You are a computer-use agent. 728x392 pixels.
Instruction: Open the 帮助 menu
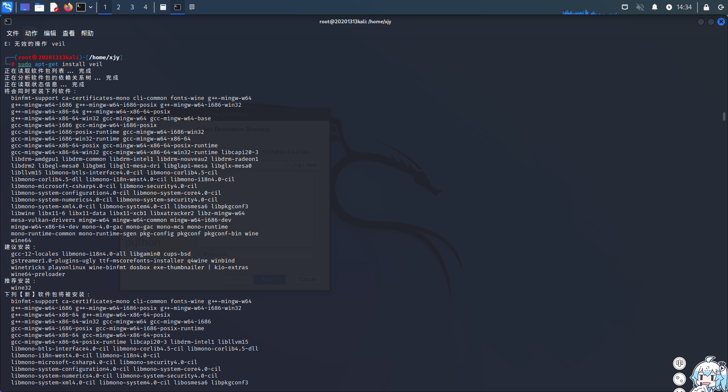[x=87, y=33]
